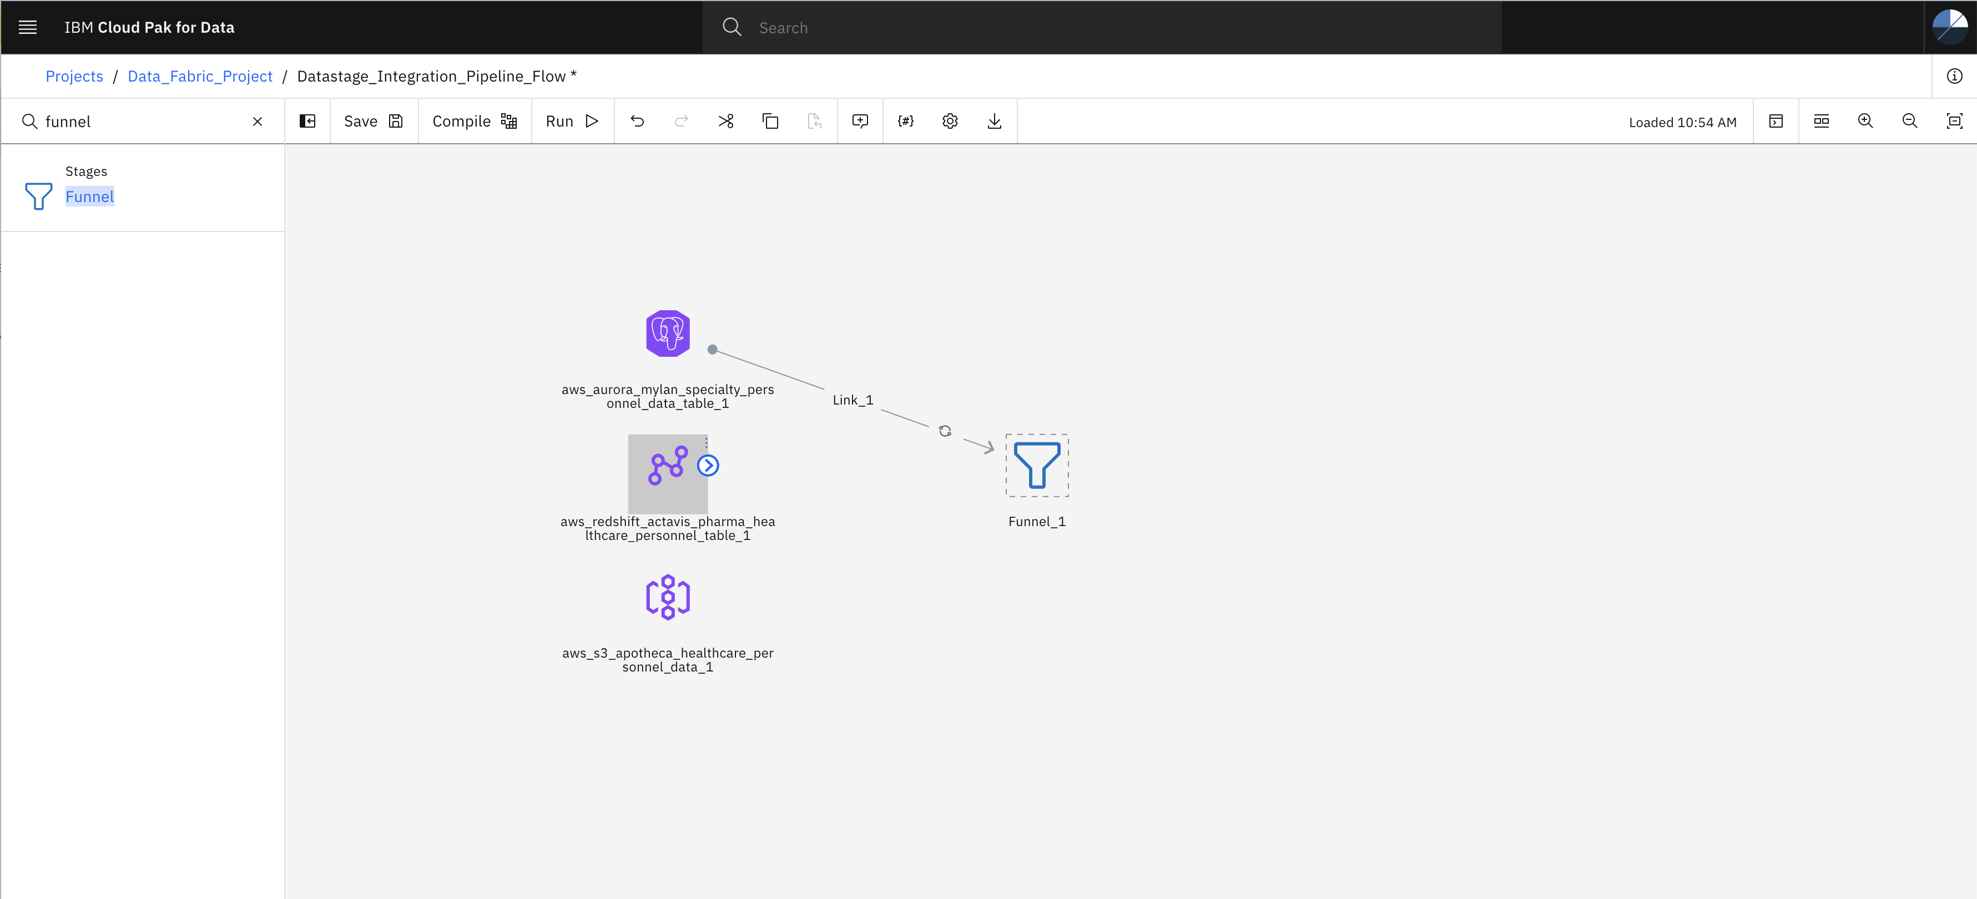
Task: Collapse the palette side panel
Action: 307,121
